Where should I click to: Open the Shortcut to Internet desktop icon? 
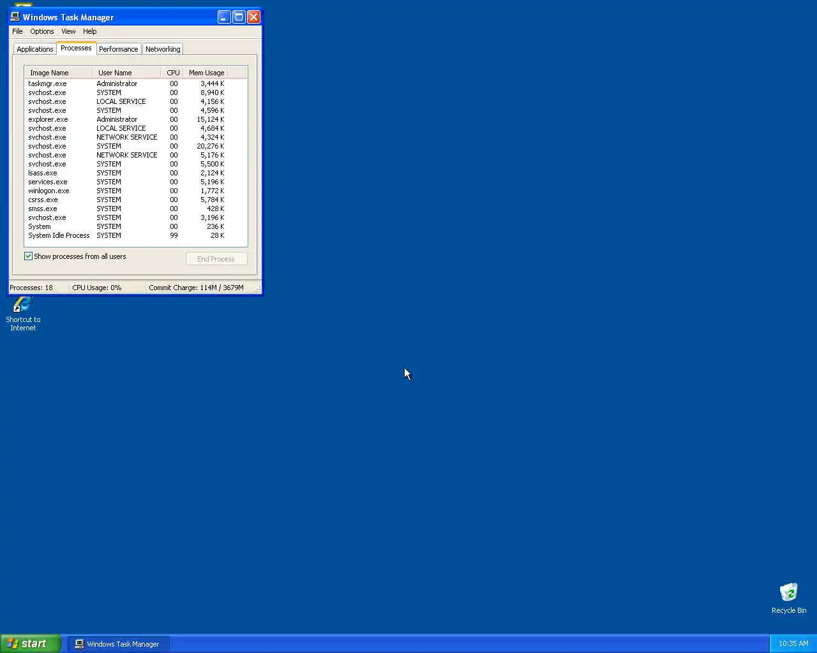tap(23, 314)
